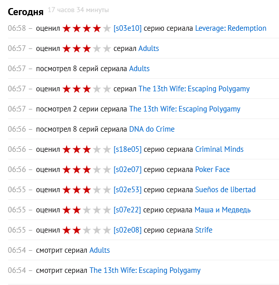Open the Маша и Медведь series
Screen dimensions: 279x285
point(222,210)
